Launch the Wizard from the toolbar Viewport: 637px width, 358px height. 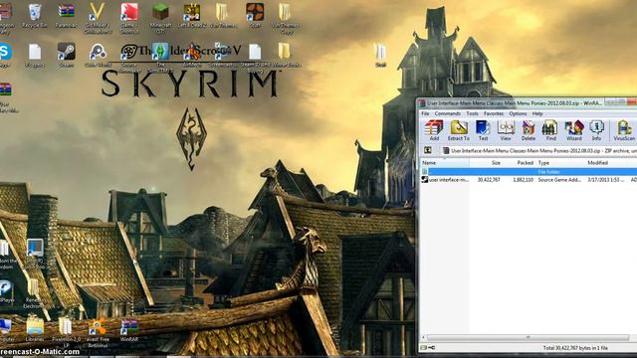[573, 130]
